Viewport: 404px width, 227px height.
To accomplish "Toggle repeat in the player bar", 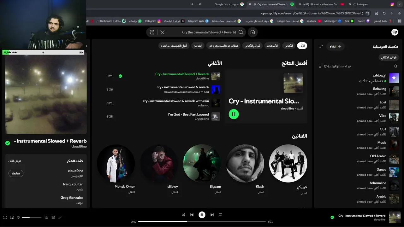I will [221, 215].
